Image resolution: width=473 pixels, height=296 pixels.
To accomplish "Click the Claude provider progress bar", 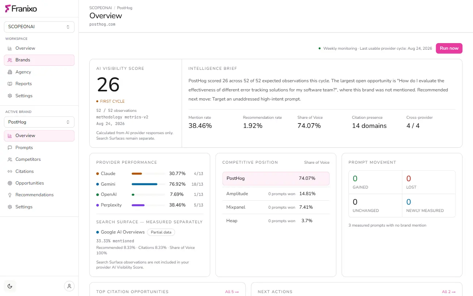I will (148, 174).
